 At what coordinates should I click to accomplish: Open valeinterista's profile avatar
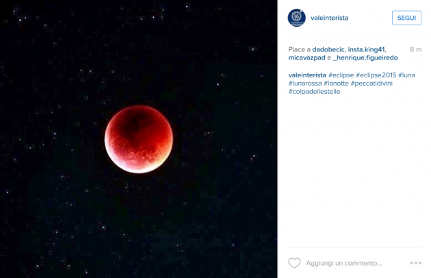click(297, 18)
